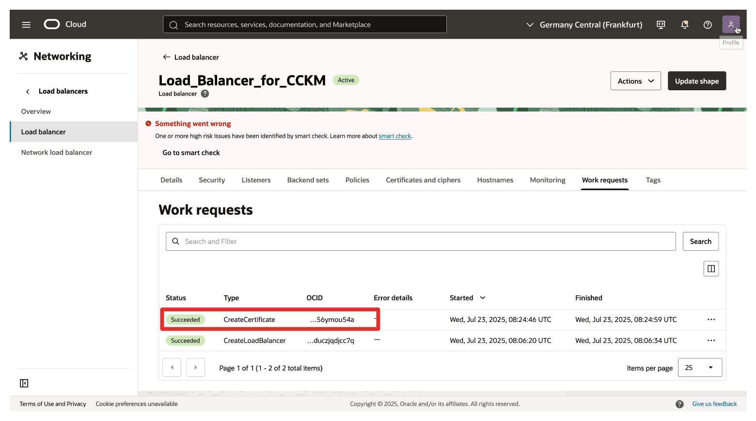Select Load balancer in the sidebar
The image size is (756, 421).
tap(74, 132)
